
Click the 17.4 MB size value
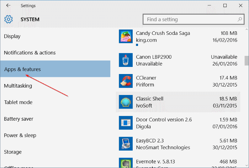[x=228, y=78]
